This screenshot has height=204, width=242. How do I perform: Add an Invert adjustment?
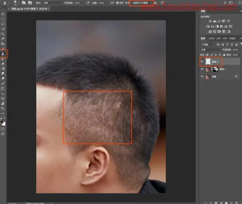(x=210, y=32)
